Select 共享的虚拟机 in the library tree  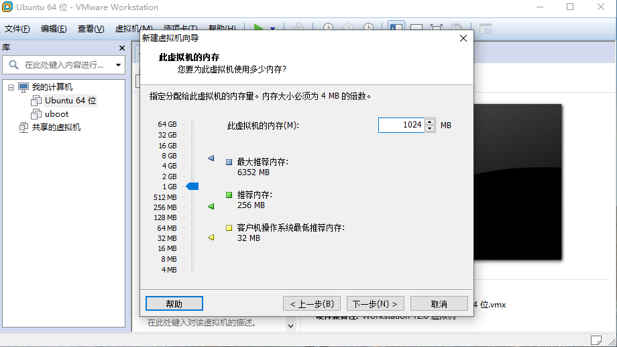click(56, 128)
